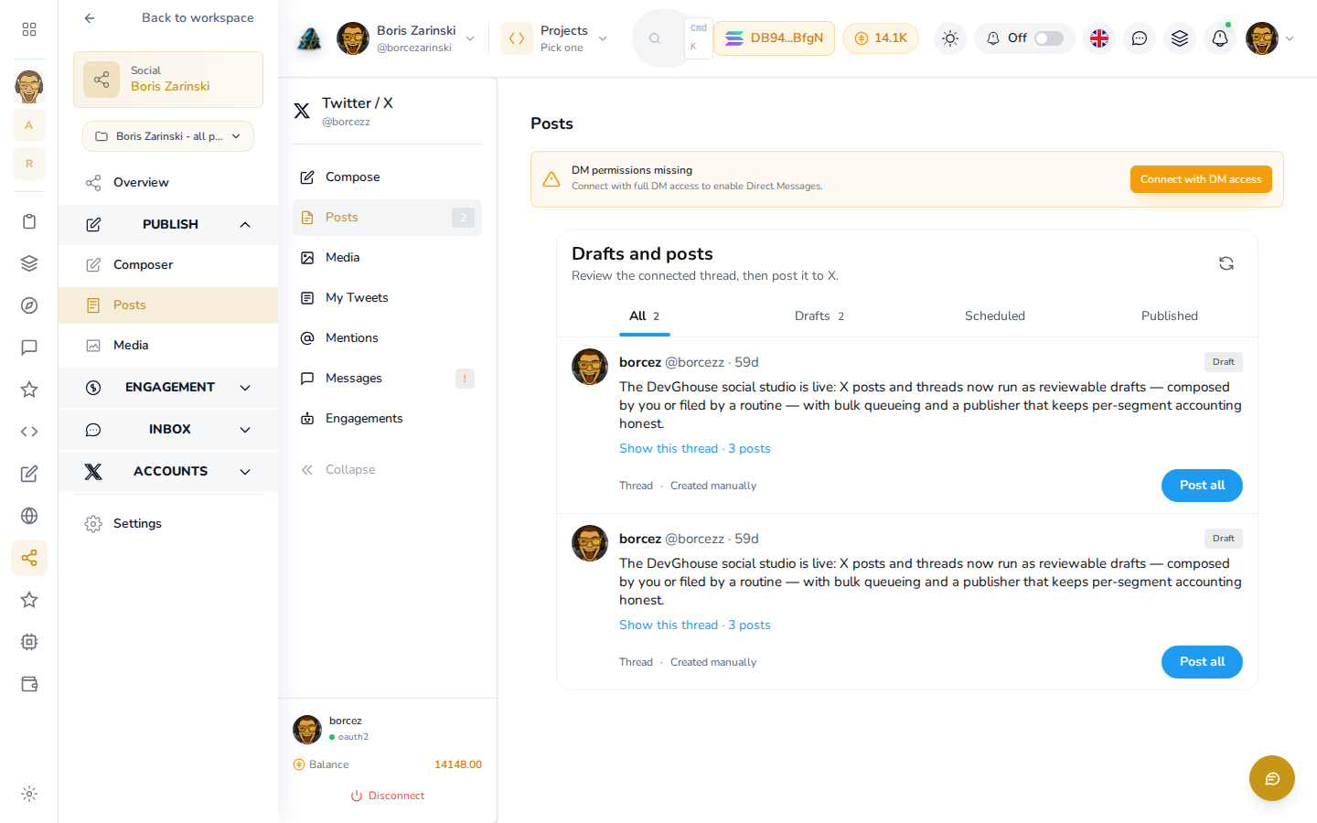Viewport: 1317px width, 823px height.
Task: Click the theme sun icon at rail bottom
Action: pyautogui.click(x=29, y=794)
